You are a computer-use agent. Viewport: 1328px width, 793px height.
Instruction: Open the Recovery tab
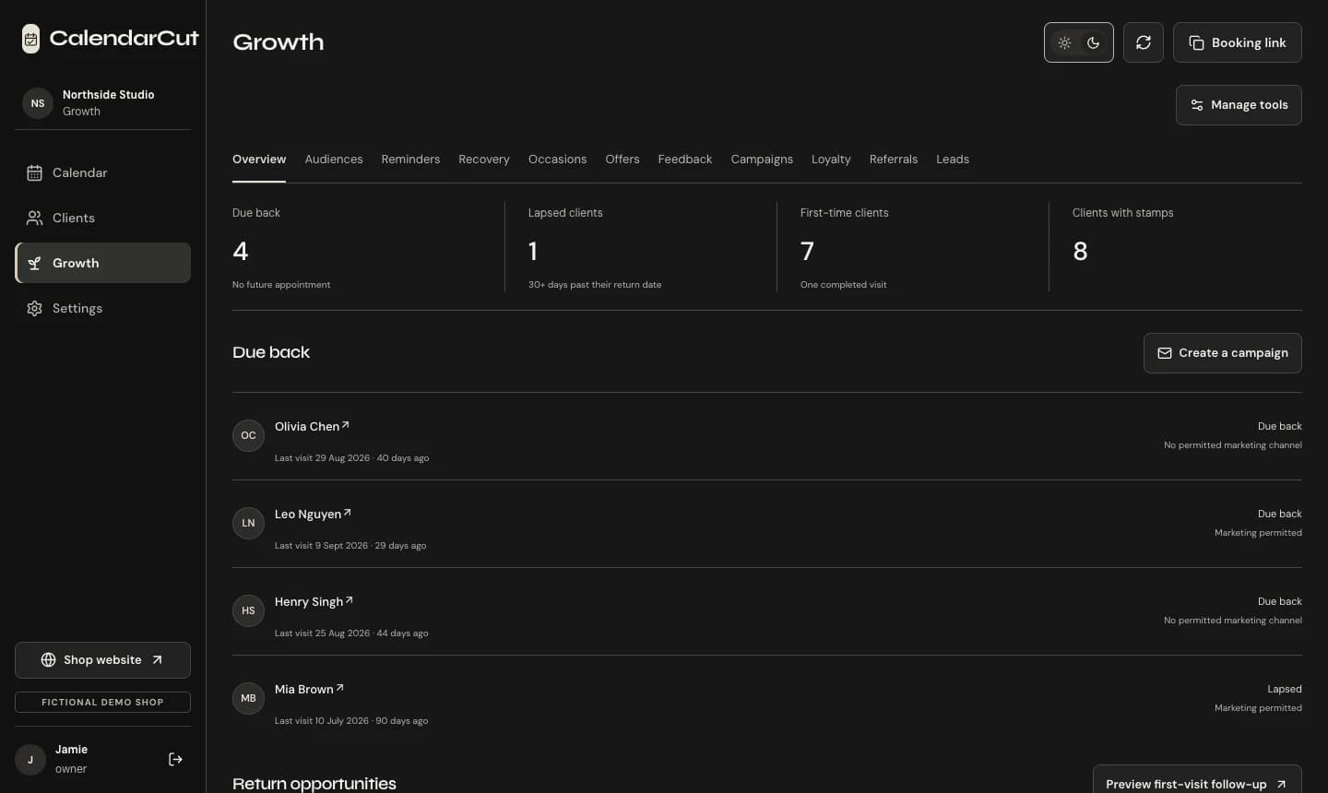(x=484, y=160)
